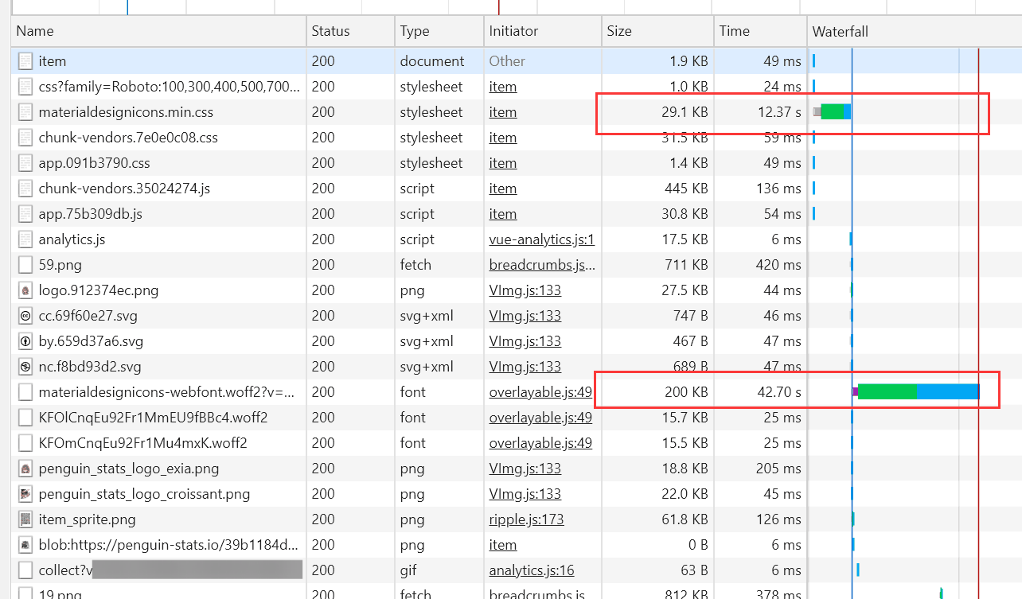Viewport: 1022px width, 599px height.
Task: Click the item_sprite.png sprite thumbnail icon
Action: pos(25,519)
